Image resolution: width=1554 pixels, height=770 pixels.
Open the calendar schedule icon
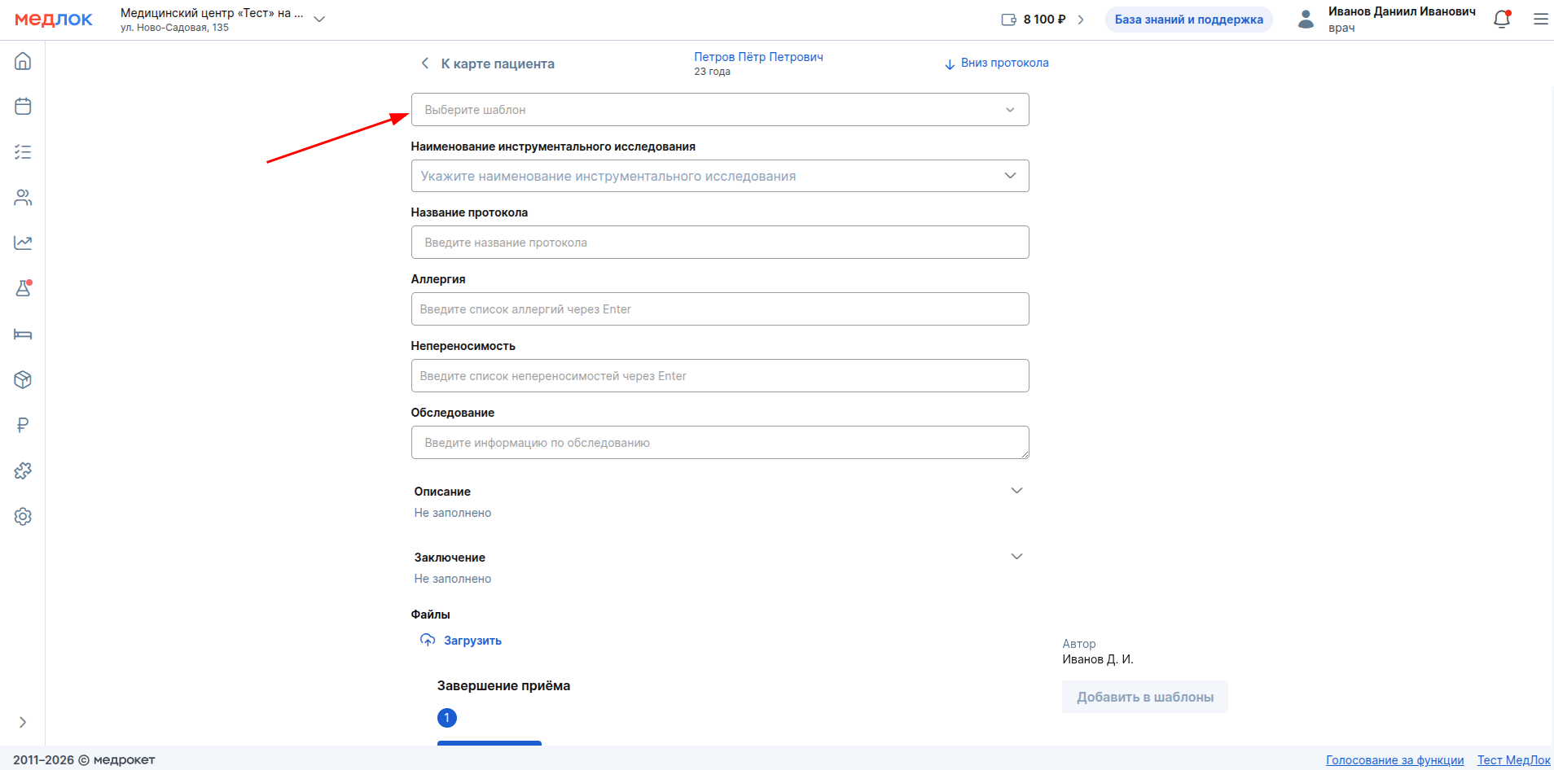point(23,107)
